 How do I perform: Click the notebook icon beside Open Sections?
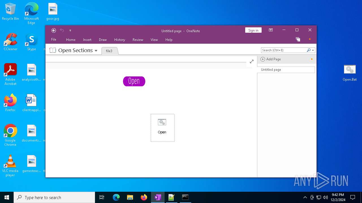(53, 50)
